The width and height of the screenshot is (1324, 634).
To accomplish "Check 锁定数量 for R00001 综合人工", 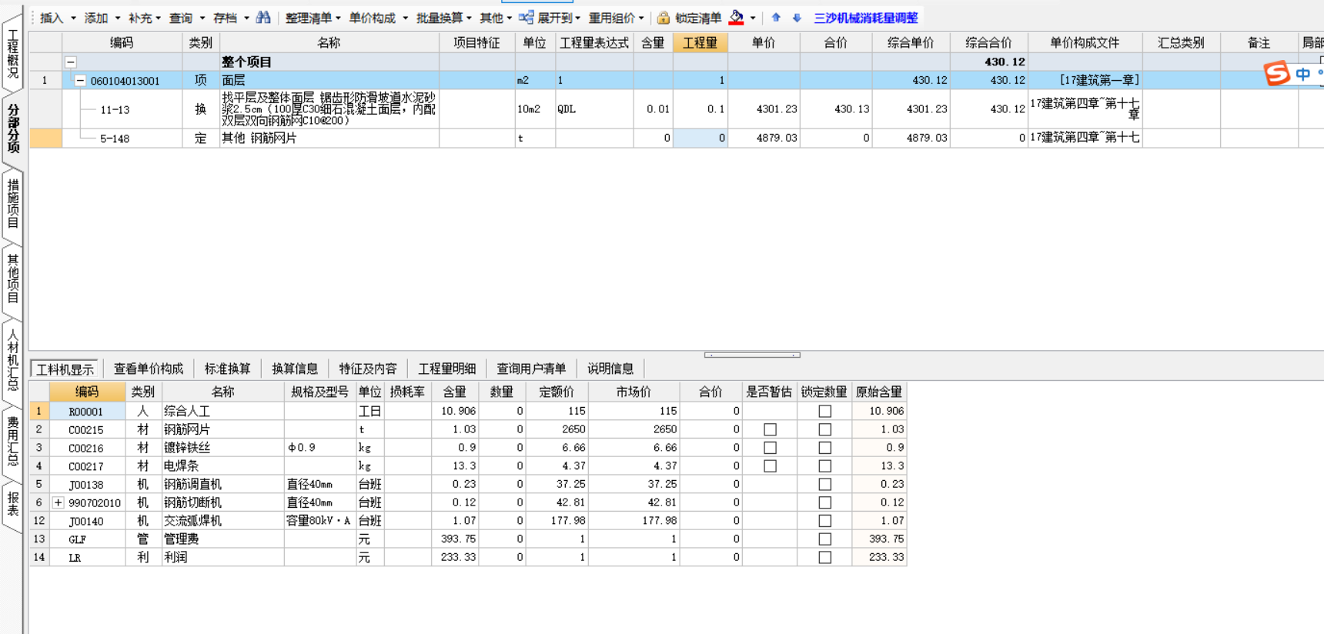I will (x=825, y=412).
